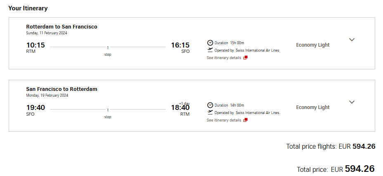The width and height of the screenshot is (383, 176).
Task: Click the clock icon beside Duration 14h 00m
Action: 210,105
